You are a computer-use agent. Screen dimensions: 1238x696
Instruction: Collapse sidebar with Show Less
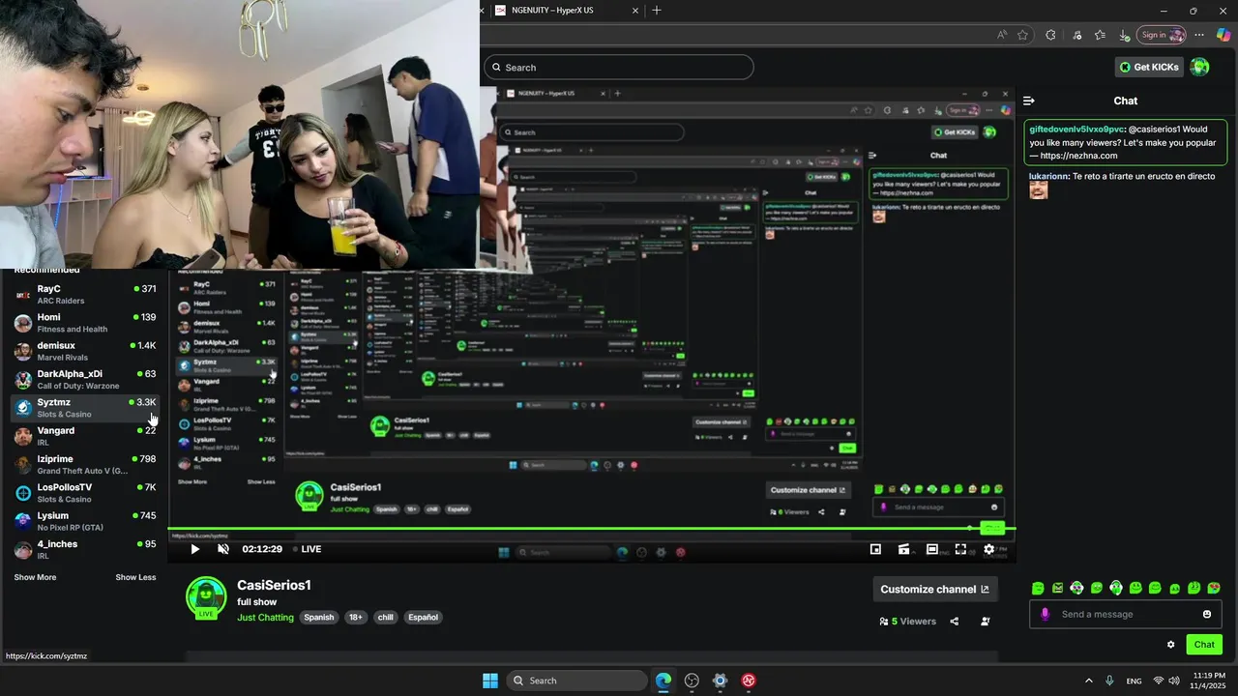(135, 577)
